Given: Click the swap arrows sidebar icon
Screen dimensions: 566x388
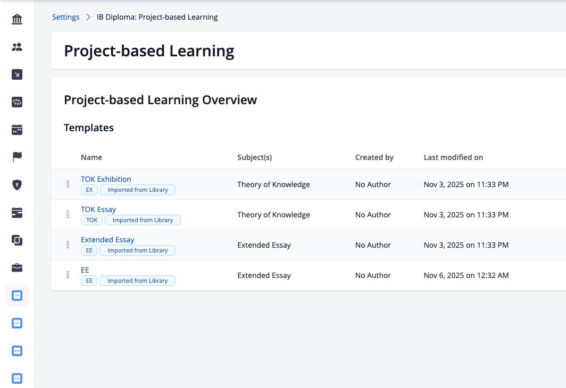Looking at the screenshot, I should (17, 102).
